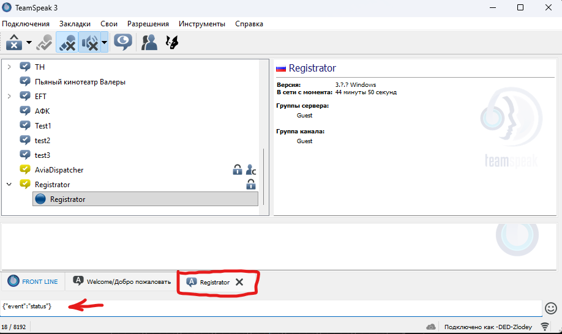Click the chat message input field
Viewport: 562px width, 334px height.
tap(271, 308)
